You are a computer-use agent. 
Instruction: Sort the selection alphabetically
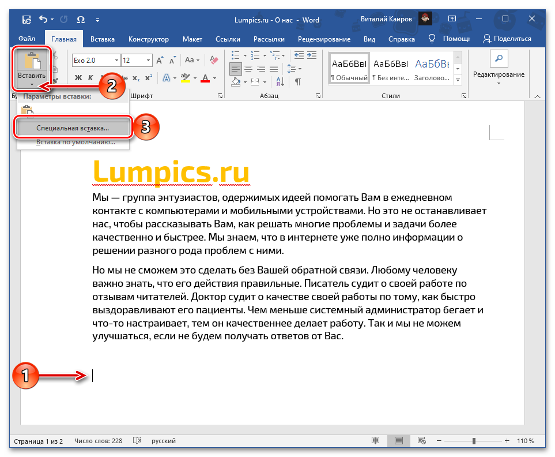pyautogui.click(x=280, y=82)
